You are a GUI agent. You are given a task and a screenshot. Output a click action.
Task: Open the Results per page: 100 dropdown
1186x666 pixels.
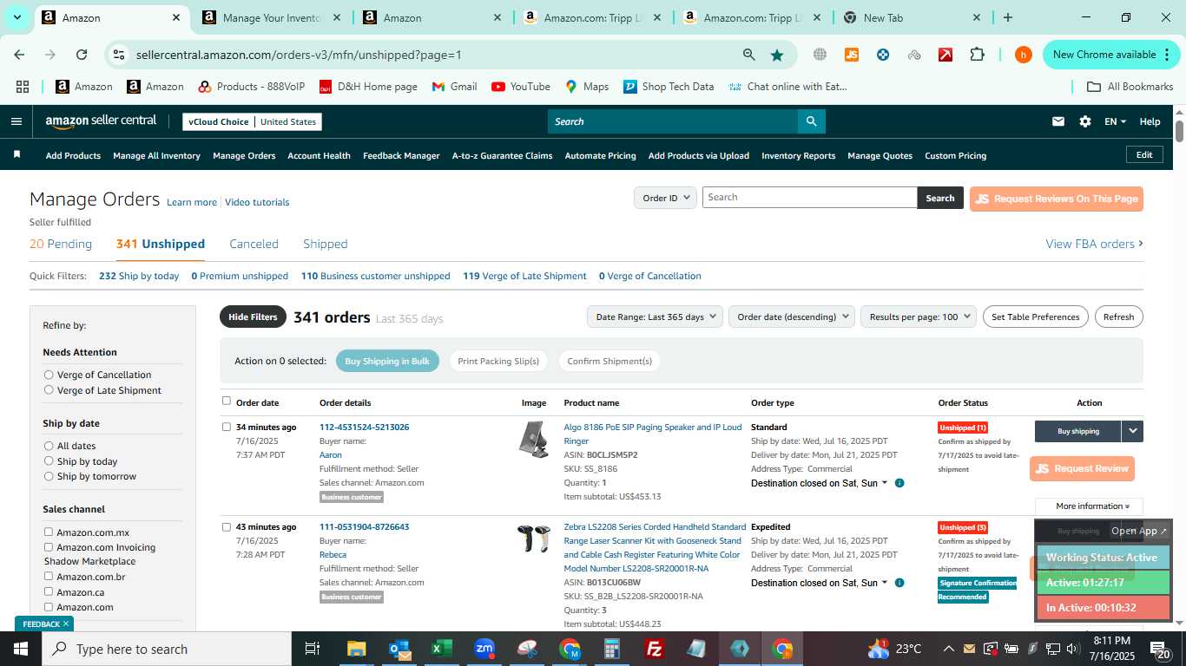click(919, 317)
